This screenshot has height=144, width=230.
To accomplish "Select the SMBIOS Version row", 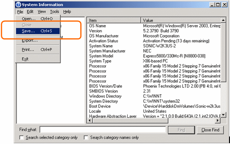I will [154, 91].
